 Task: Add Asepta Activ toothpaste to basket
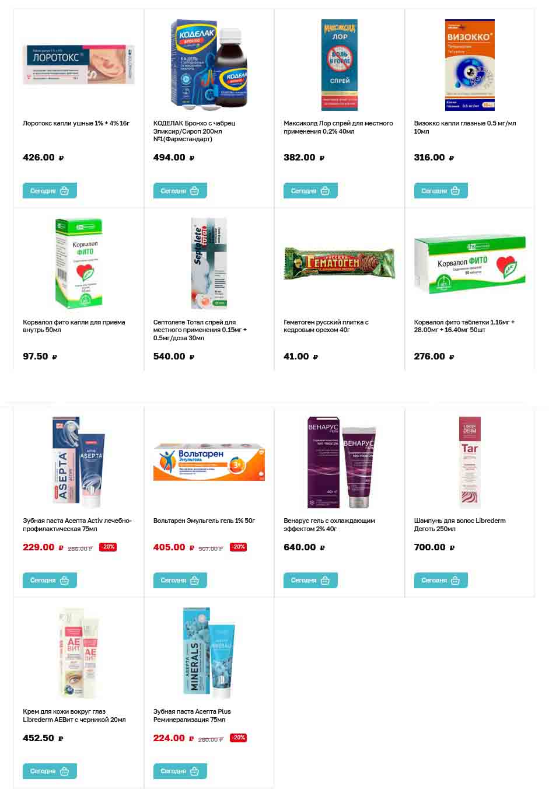[x=50, y=580]
